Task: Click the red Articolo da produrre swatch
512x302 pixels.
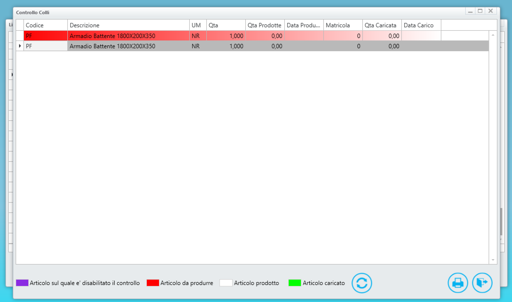Action: pos(153,283)
